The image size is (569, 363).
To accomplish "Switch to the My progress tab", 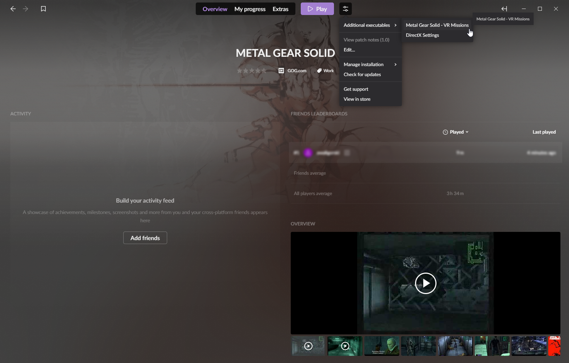I will (x=250, y=9).
